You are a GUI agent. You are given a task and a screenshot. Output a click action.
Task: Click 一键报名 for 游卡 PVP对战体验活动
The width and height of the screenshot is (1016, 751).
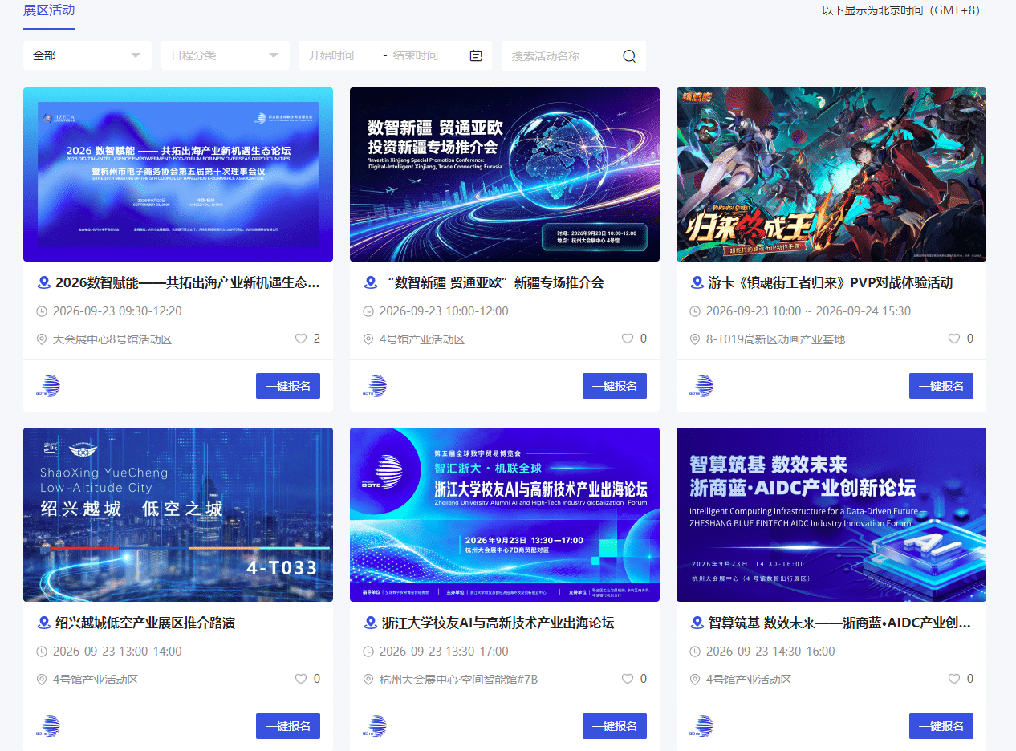click(941, 386)
